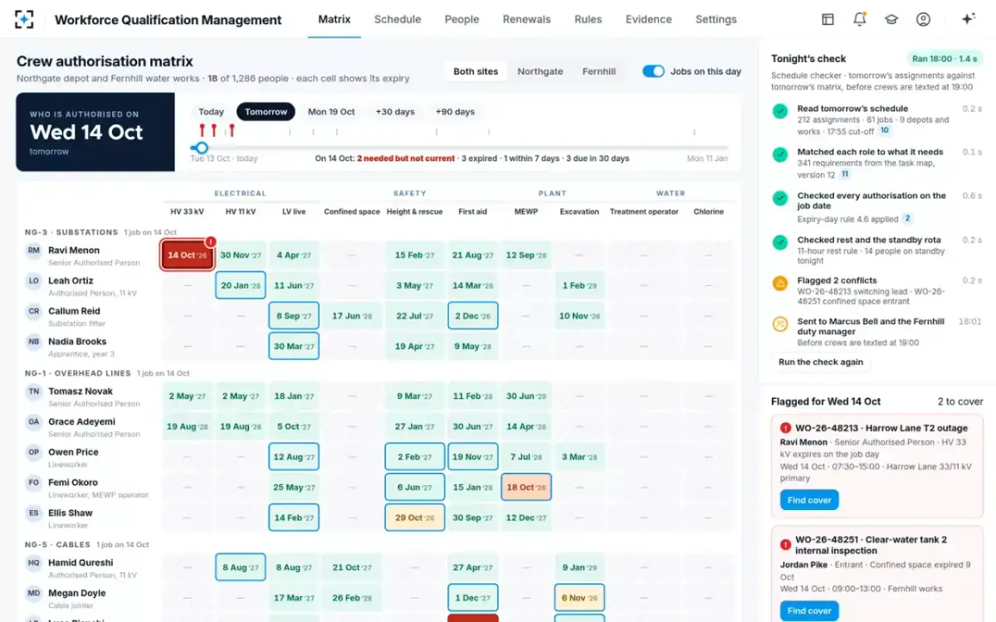Open the Settings tab
The height and width of the screenshot is (622, 996).
point(715,19)
